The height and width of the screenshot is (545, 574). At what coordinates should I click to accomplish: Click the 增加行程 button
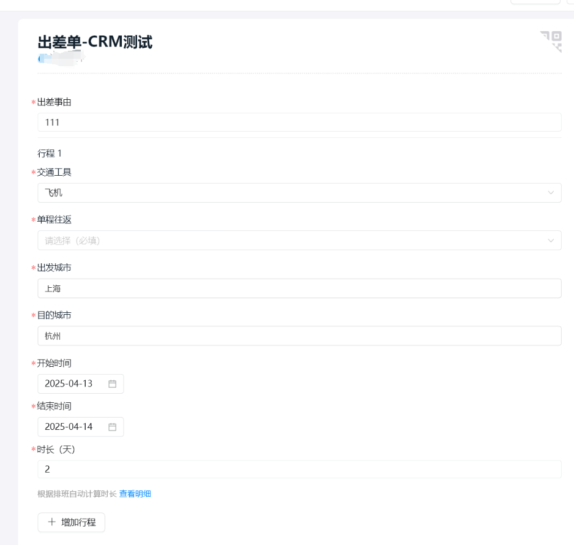pyautogui.click(x=72, y=522)
